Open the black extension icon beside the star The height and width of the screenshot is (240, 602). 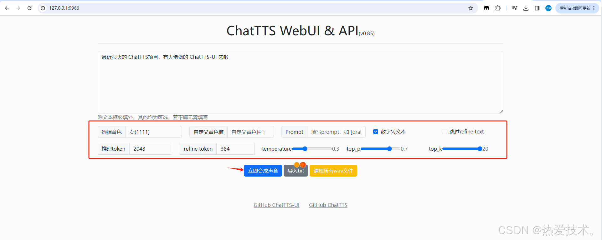pos(486,8)
